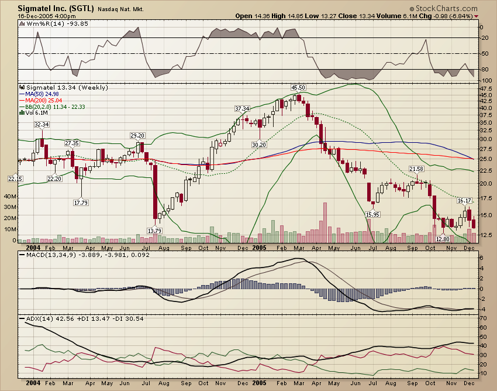
Task: Click the 2004 label on bottom time axis
Action: point(33,383)
